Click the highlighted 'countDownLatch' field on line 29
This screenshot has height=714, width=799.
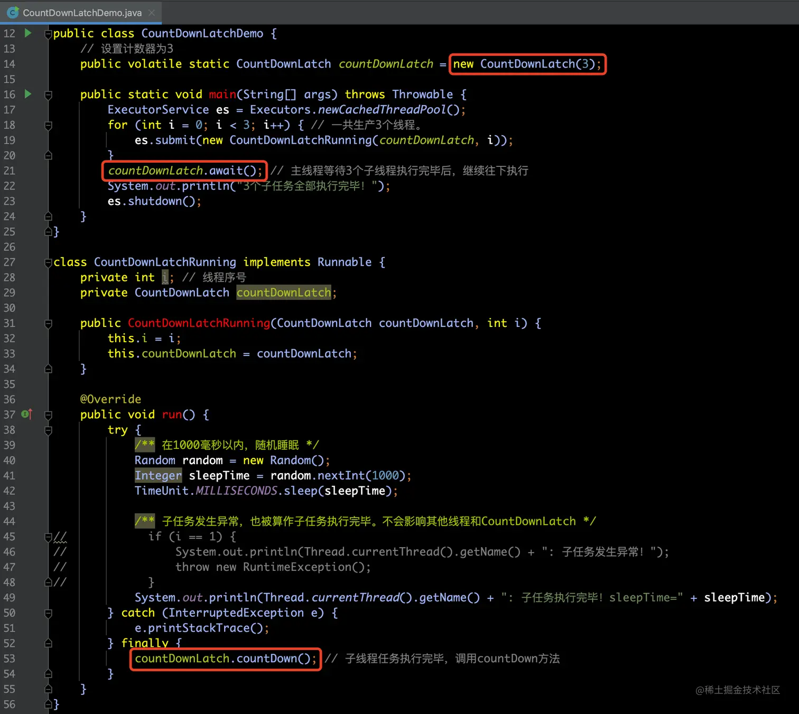pos(283,293)
